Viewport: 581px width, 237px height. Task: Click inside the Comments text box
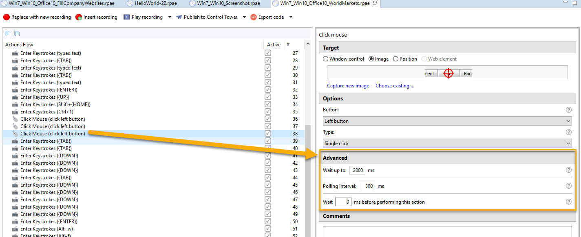coord(447,231)
